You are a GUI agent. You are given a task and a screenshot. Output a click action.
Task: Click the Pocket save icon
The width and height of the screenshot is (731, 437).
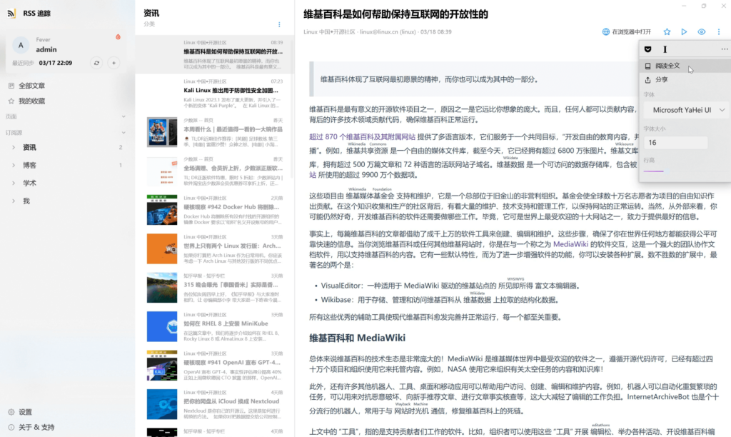pos(647,49)
